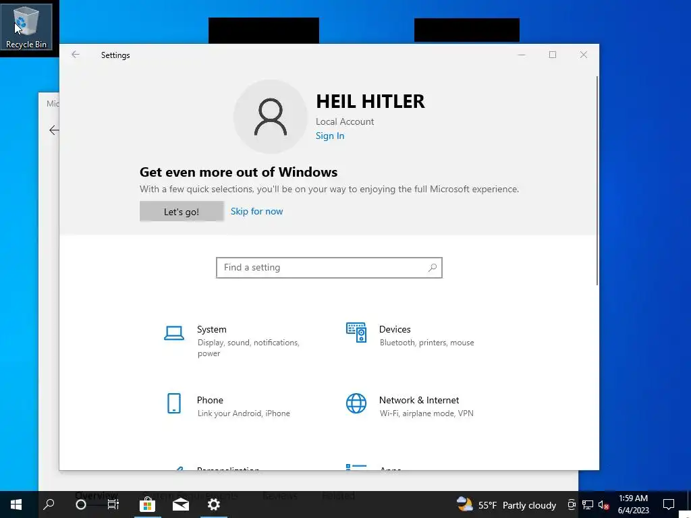Launch Cortana from the taskbar

[x=81, y=505]
